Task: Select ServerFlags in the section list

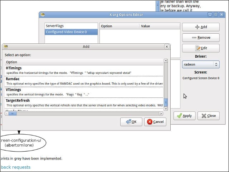Action: point(71,26)
